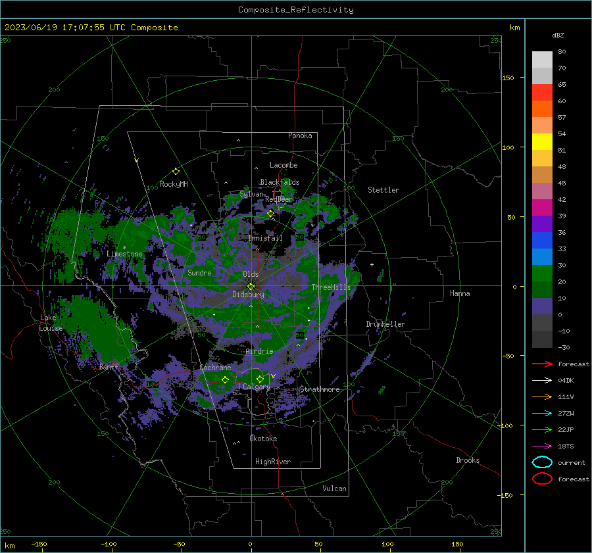The image size is (592, 553).
Task: Click the yellow diamond marker below Cochrane
Action: pos(226,380)
